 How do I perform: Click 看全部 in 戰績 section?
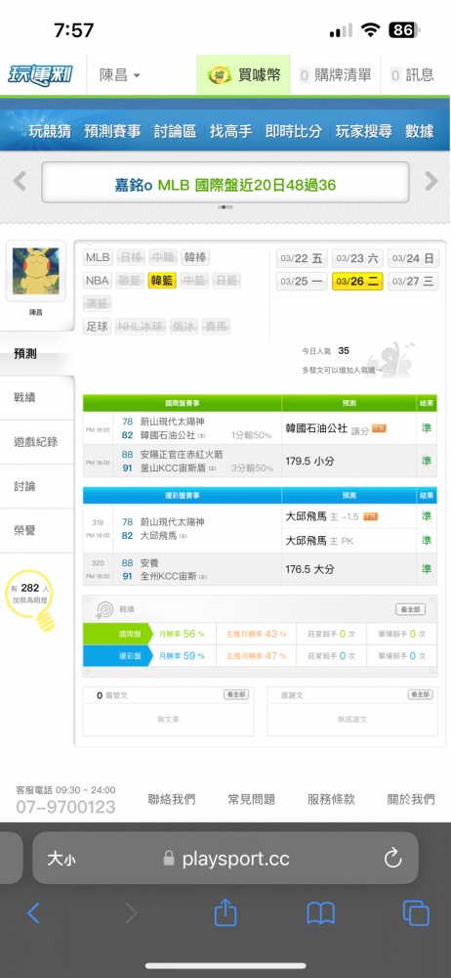tap(411, 609)
